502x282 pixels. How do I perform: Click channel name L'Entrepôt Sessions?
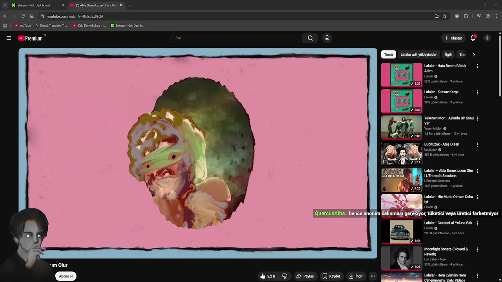pos(437,181)
